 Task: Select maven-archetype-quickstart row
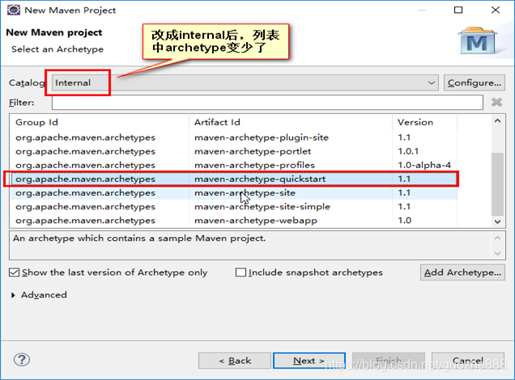pos(233,179)
